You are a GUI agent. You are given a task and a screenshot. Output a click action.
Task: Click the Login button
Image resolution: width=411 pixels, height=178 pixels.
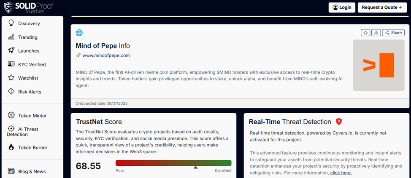[342, 7]
